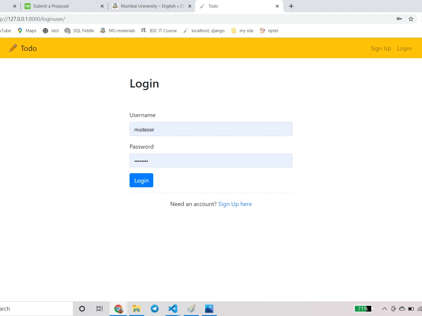The width and height of the screenshot is (422, 316).
Task: Open a new browser tab
Action: tap(291, 6)
